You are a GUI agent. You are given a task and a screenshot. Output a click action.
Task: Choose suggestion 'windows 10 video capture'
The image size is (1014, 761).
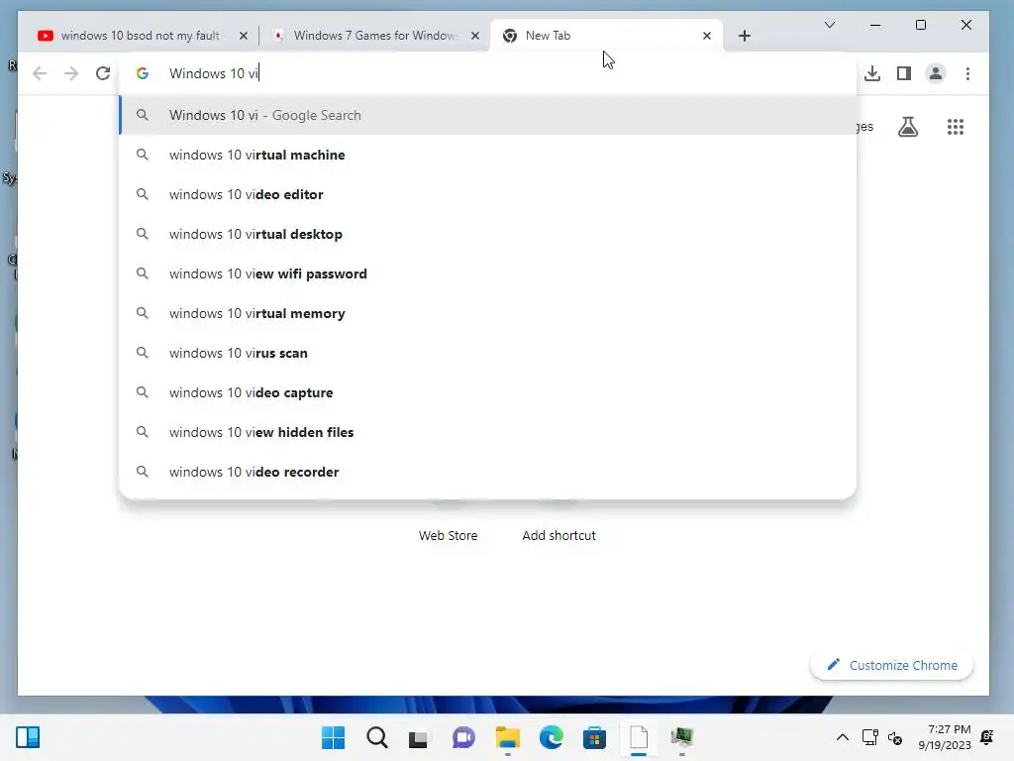(x=487, y=392)
